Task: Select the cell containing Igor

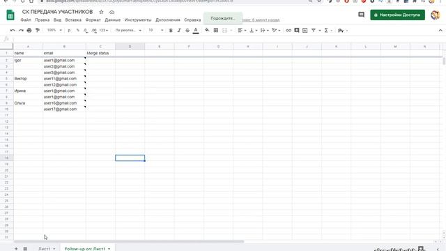Action: [28, 61]
